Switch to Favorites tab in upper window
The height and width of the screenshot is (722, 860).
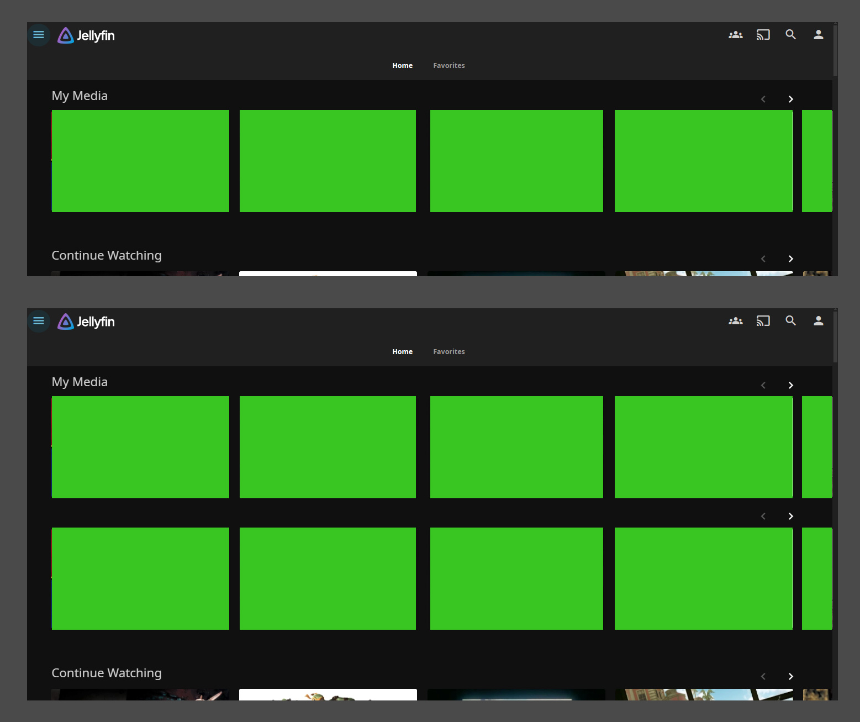click(449, 66)
